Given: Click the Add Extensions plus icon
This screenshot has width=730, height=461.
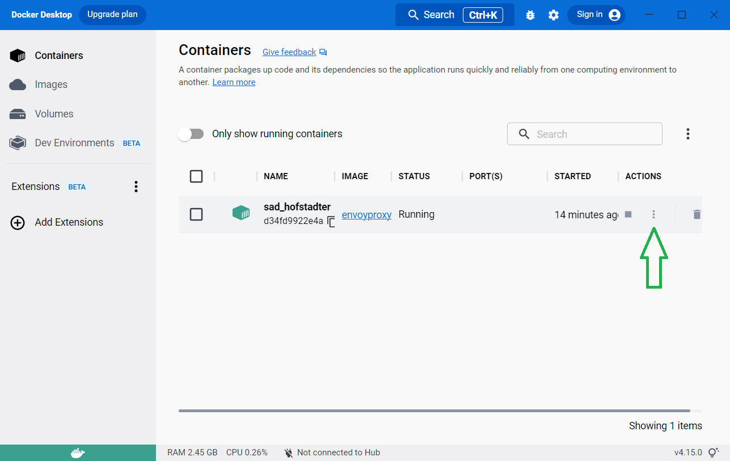Looking at the screenshot, I should click(18, 222).
